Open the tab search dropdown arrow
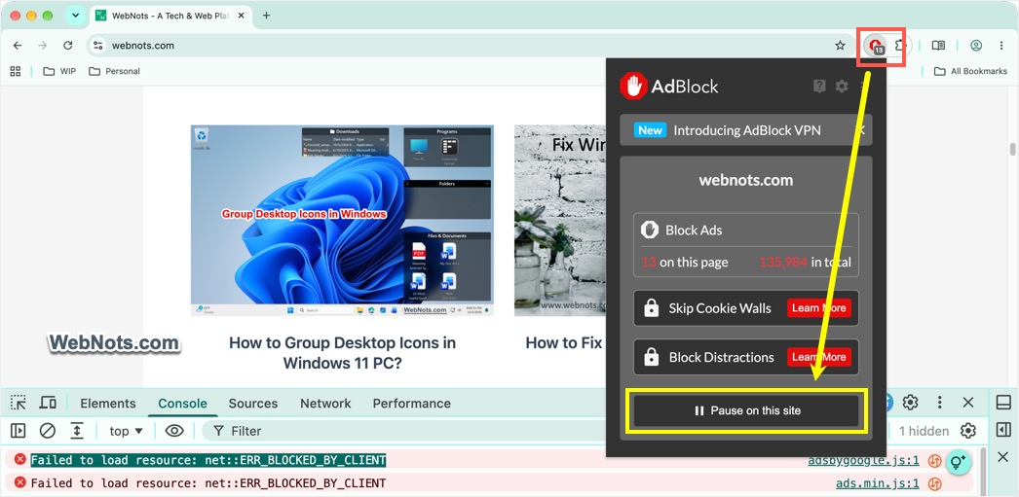The image size is (1019, 497). pos(75,16)
